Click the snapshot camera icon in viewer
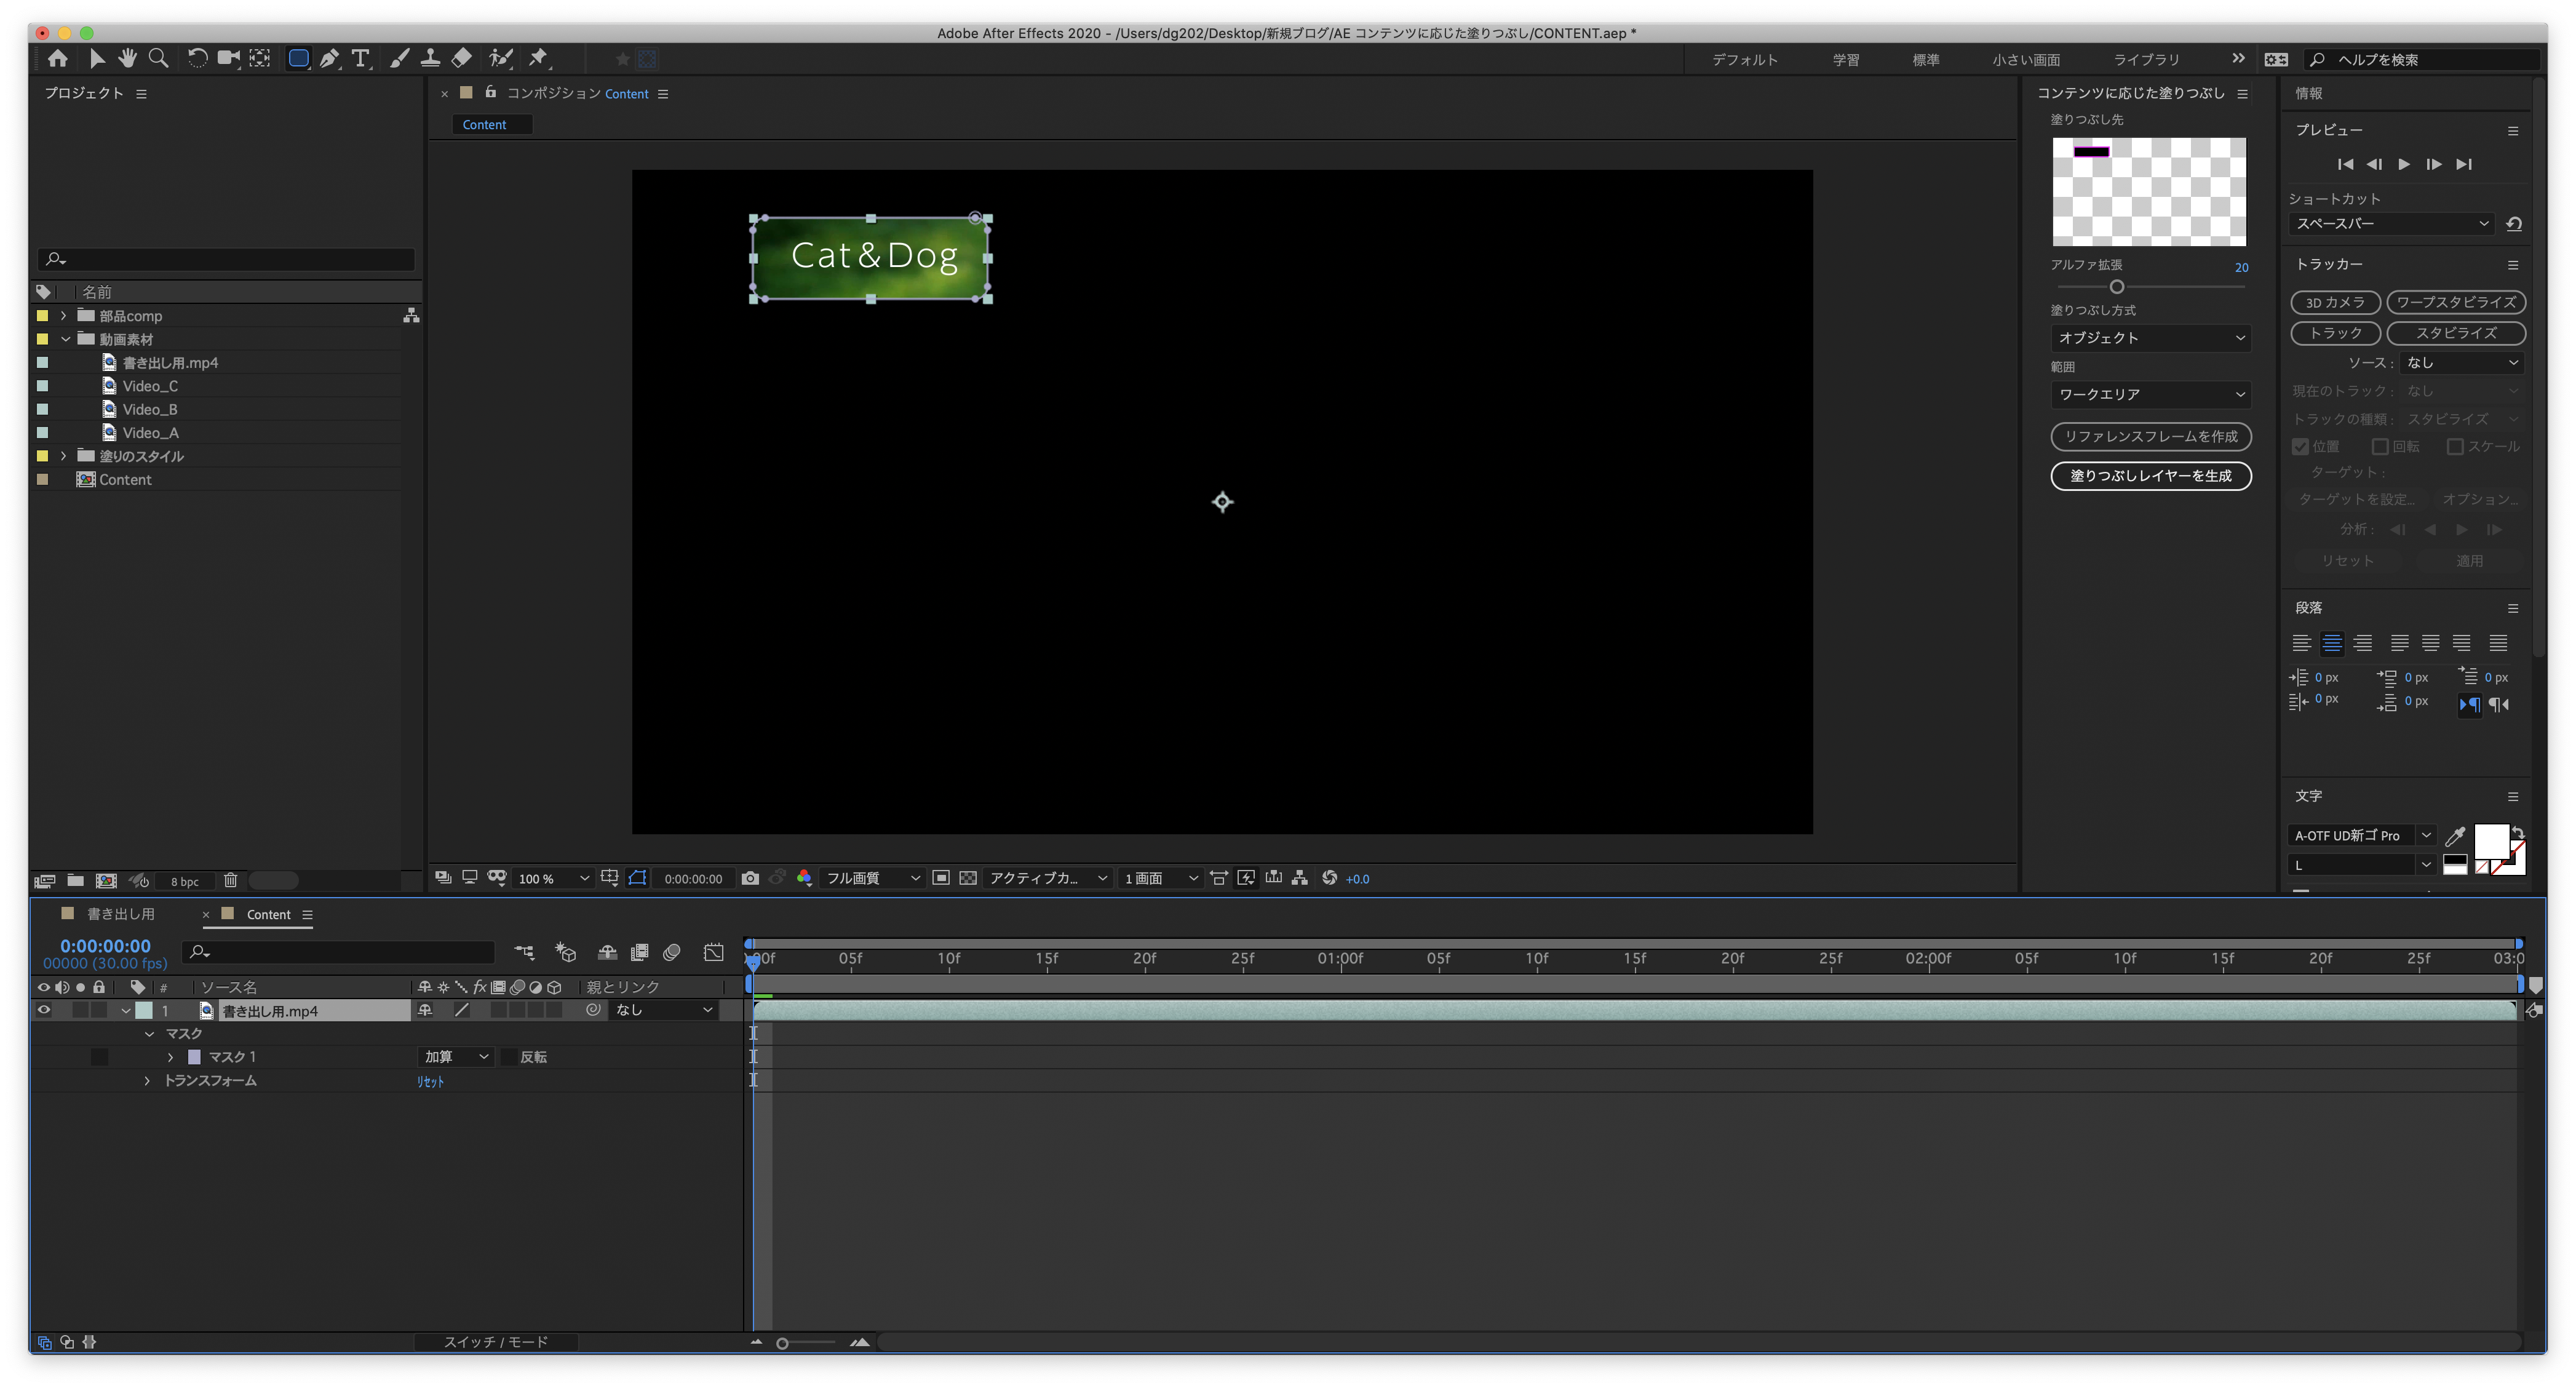 tap(750, 878)
